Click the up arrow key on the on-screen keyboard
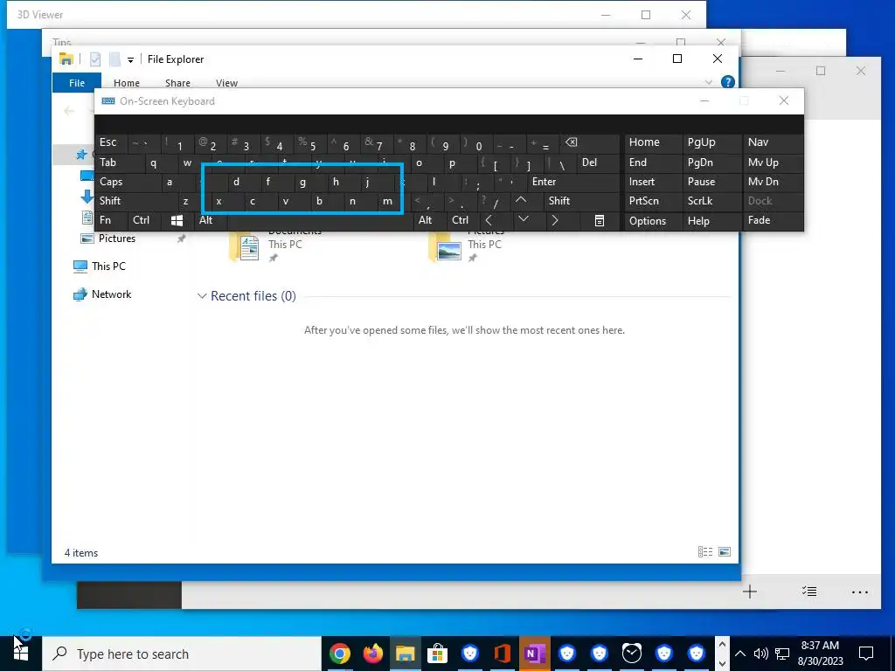Screen dimensions: 895x671 [x=521, y=200]
